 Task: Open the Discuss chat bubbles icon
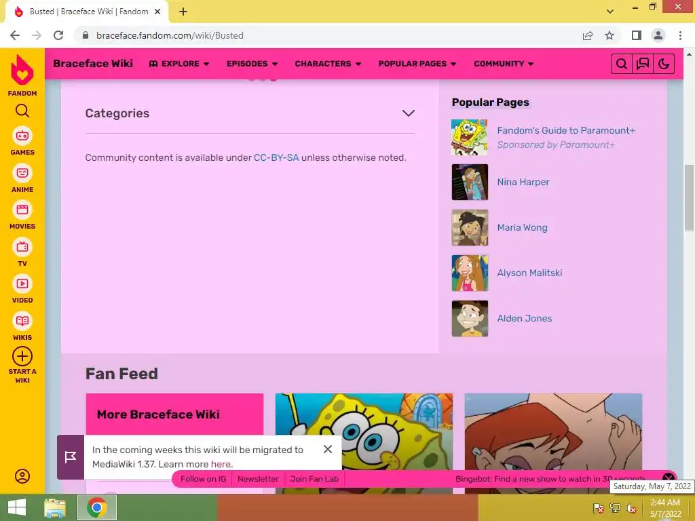point(643,64)
